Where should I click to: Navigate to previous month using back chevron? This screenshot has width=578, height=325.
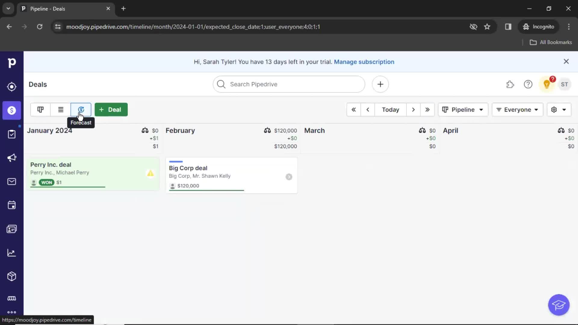(368, 110)
